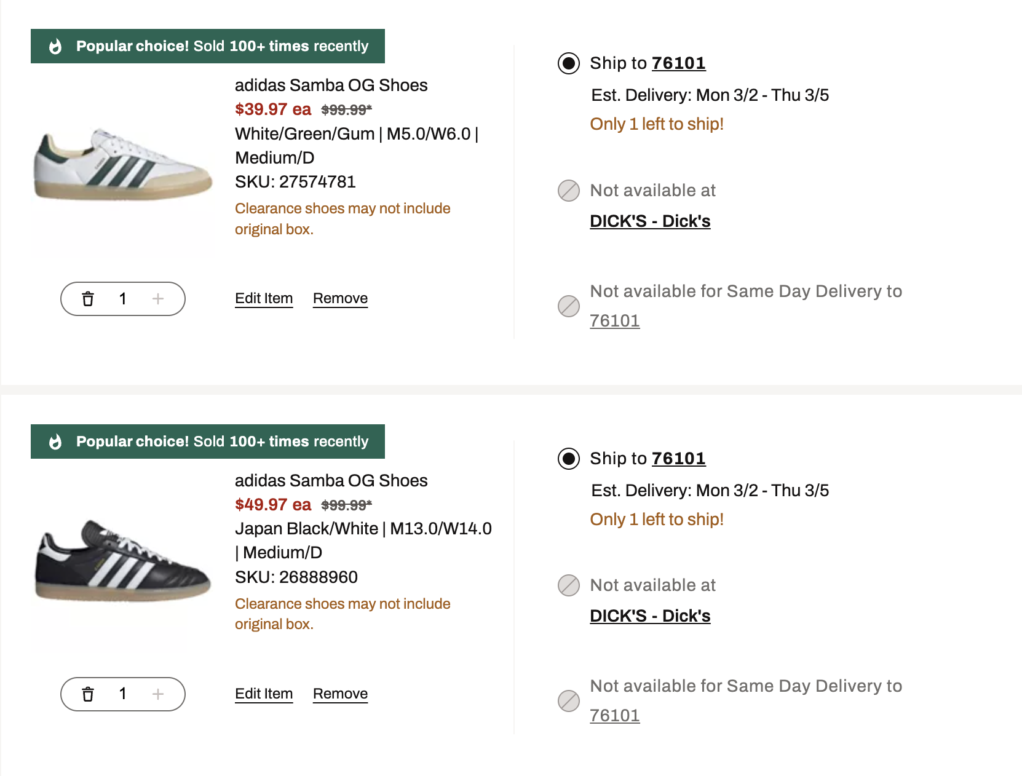Choose store pickup option for first item
The height and width of the screenshot is (776, 1022).
569,191
